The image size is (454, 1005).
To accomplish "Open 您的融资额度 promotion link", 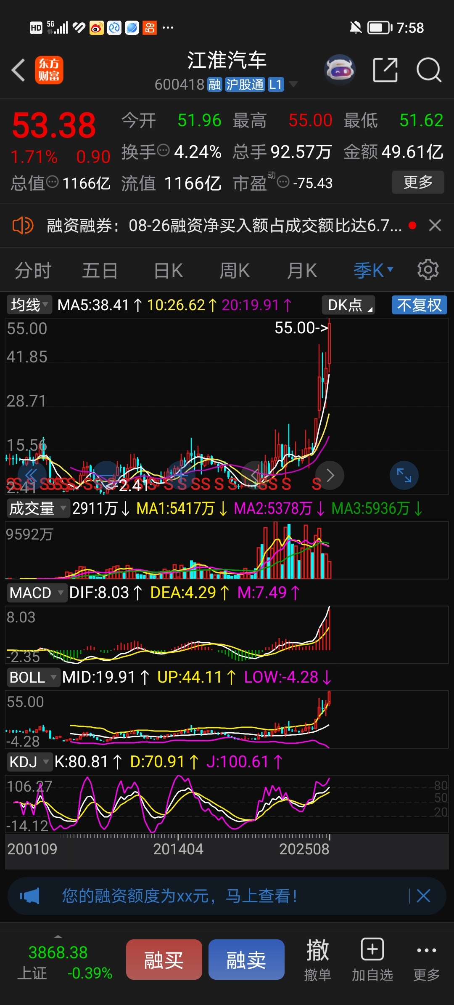I will [x=180, y=896].
